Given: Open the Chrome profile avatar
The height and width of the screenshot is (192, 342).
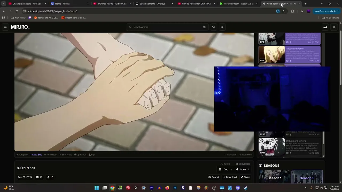Looking at the screenshot, I should coord(309,11).
